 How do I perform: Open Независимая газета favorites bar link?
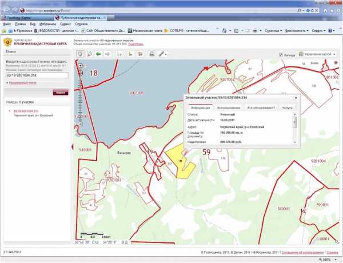tap(145, 31)
